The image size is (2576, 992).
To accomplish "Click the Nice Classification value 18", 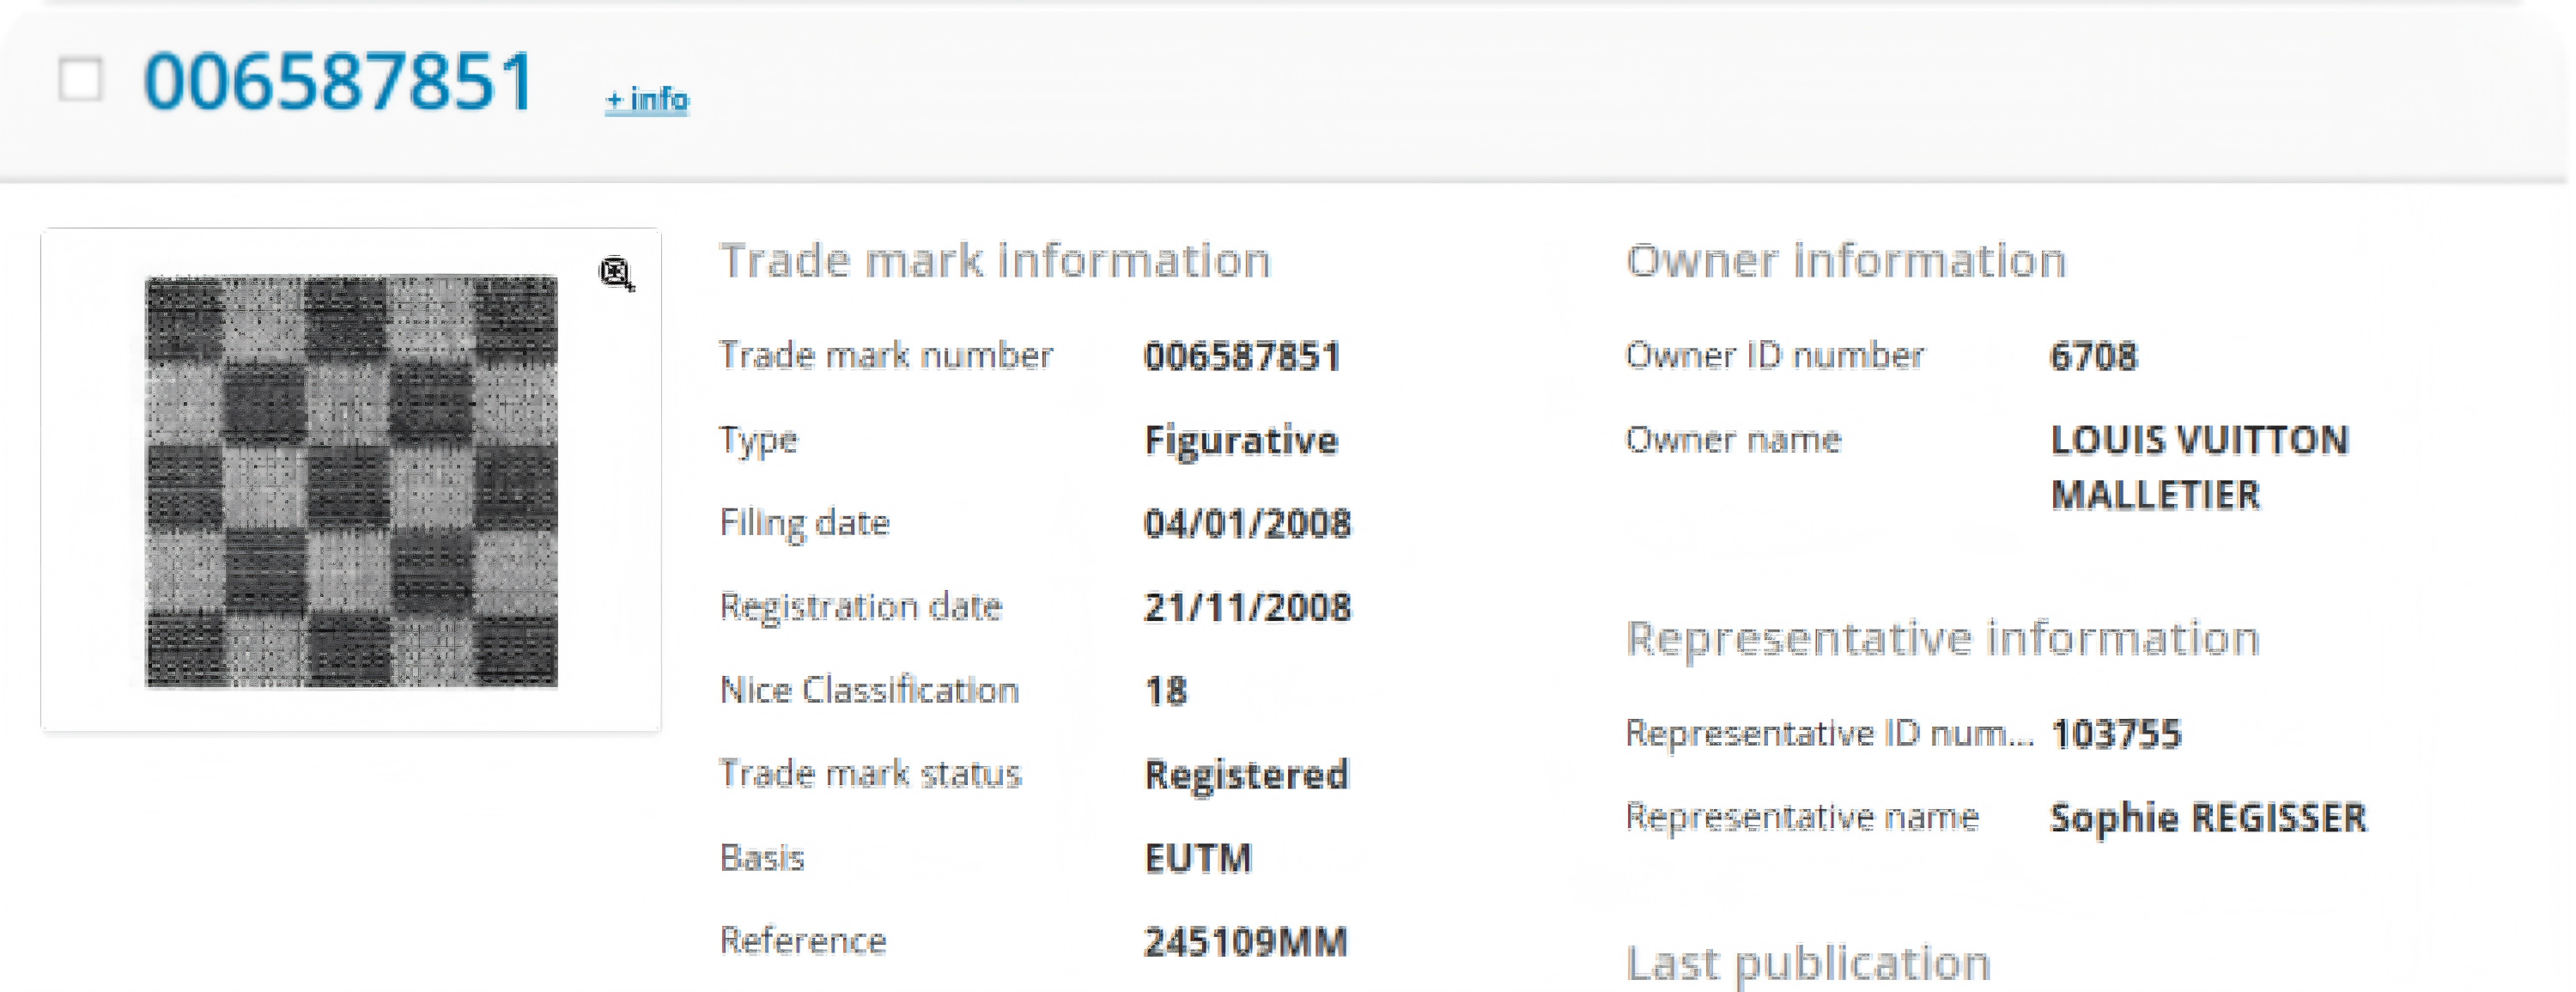I will (x=1166, y=691).
